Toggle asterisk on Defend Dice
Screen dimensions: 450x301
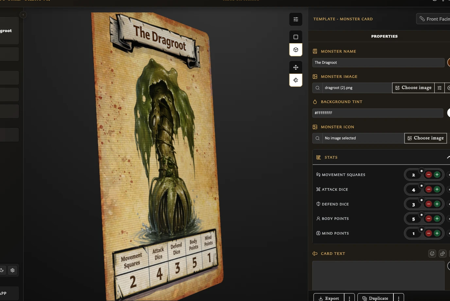pyautogui.click(x=422, y=200)
